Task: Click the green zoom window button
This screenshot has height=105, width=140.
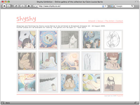Action: [8, 2]
